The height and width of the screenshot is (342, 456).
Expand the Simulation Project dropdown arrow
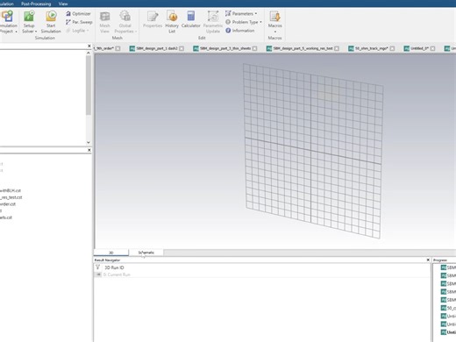[x=16, y=32]
